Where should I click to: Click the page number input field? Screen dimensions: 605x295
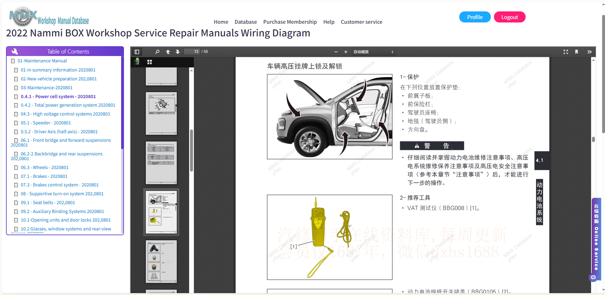pyautogui.click(x=192, y=52)
